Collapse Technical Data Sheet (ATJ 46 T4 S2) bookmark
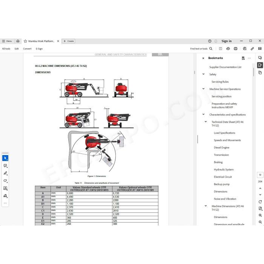Viewport: 264px width, 264px height. click(206, 121)
